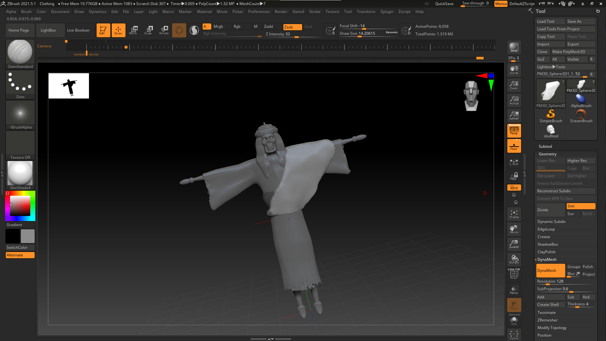The height and width of the screenshot is (341, 606).
Task: Toggle the Floor grid display
Action: coord(514,146)
